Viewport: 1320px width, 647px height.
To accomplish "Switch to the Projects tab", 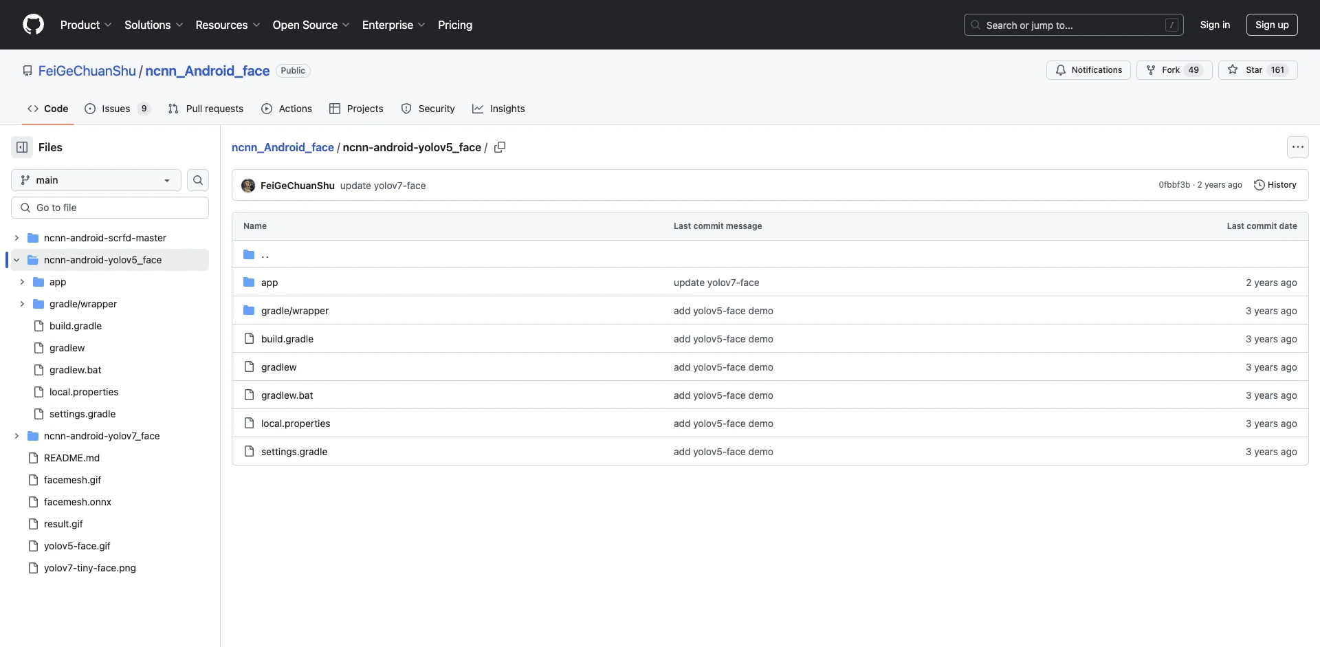I will 356,109.
